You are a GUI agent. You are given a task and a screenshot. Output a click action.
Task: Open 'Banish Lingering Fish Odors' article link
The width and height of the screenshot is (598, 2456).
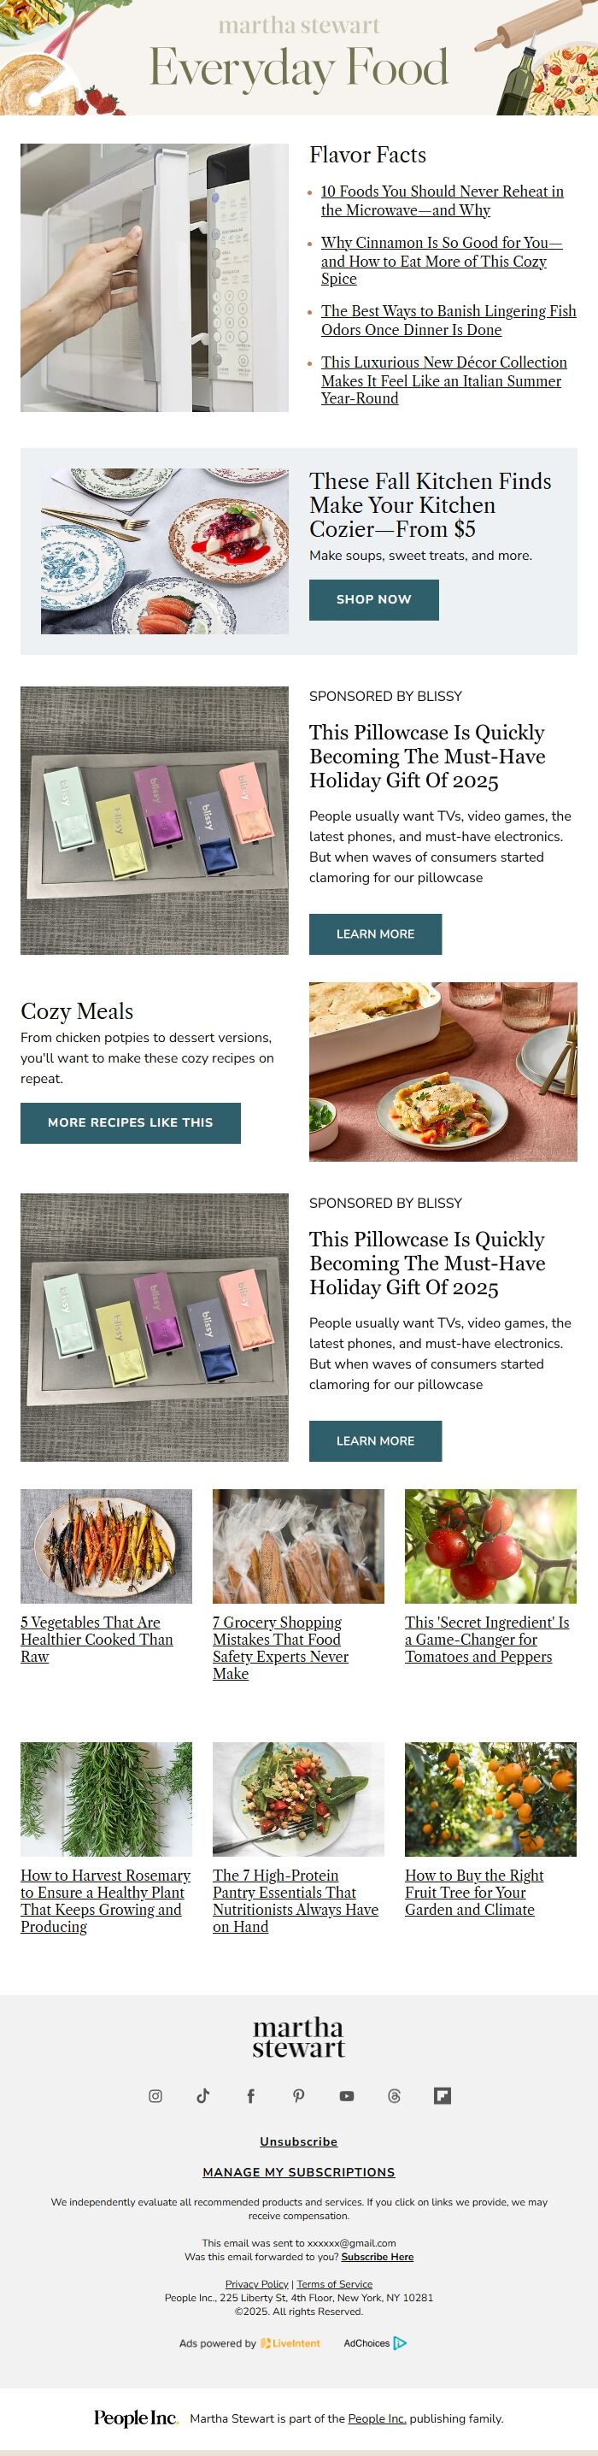[448, 321]
